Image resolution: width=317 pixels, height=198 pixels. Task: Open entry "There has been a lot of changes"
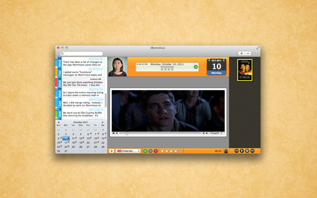point(83,62)
